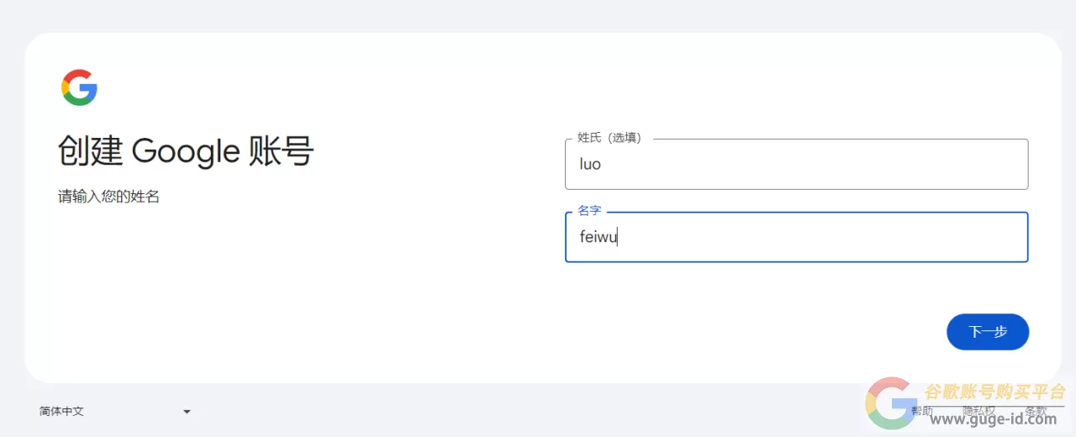Click the 姓氏（选填）floating label
1076x437 pixels.
coord(609,138)
